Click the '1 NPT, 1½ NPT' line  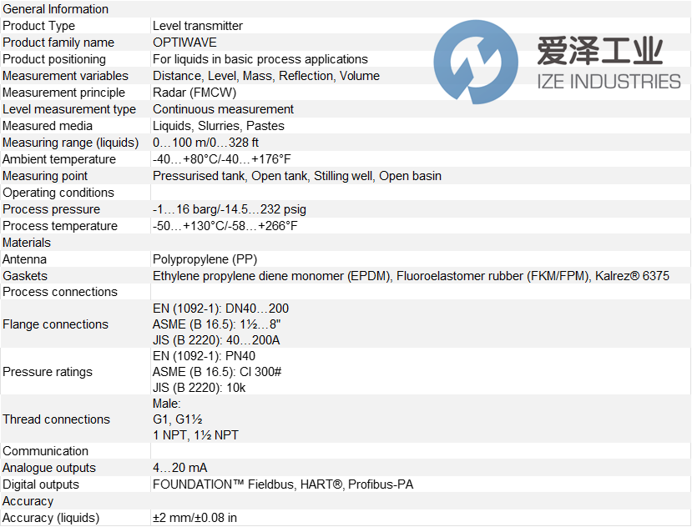195,435
